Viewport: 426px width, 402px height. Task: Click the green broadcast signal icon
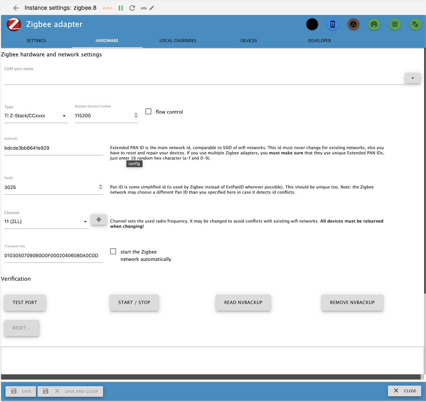point(374,24)
